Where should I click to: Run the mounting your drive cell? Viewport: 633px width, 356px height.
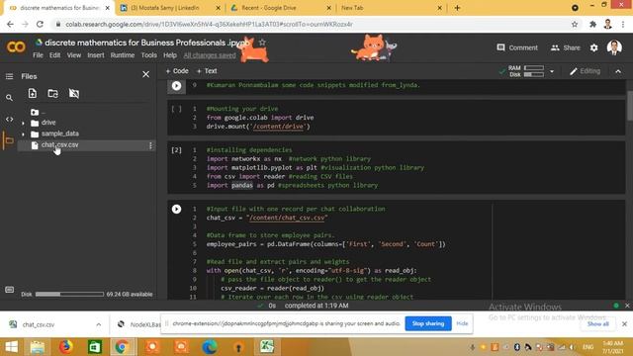(x=176, y=109)
